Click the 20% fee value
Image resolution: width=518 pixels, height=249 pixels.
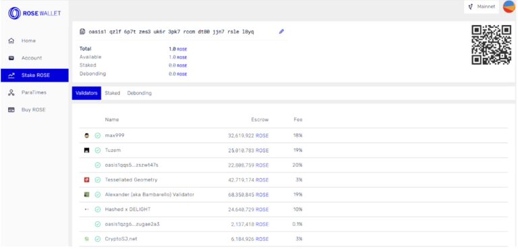point(297,165)
